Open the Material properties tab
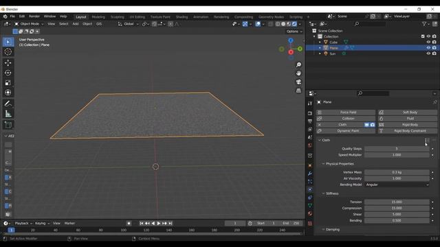Viewport: 440px width, 247px height. [310, 213]
